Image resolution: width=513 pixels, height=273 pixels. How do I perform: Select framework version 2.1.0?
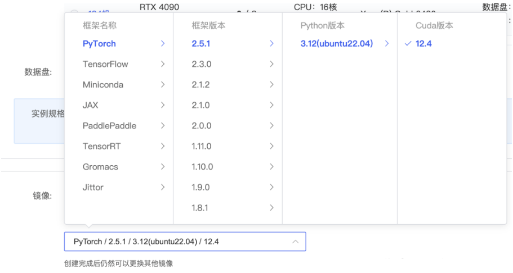[200, 106]
